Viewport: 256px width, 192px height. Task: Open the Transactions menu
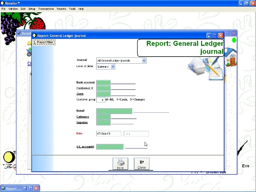[x=46, y=9]
